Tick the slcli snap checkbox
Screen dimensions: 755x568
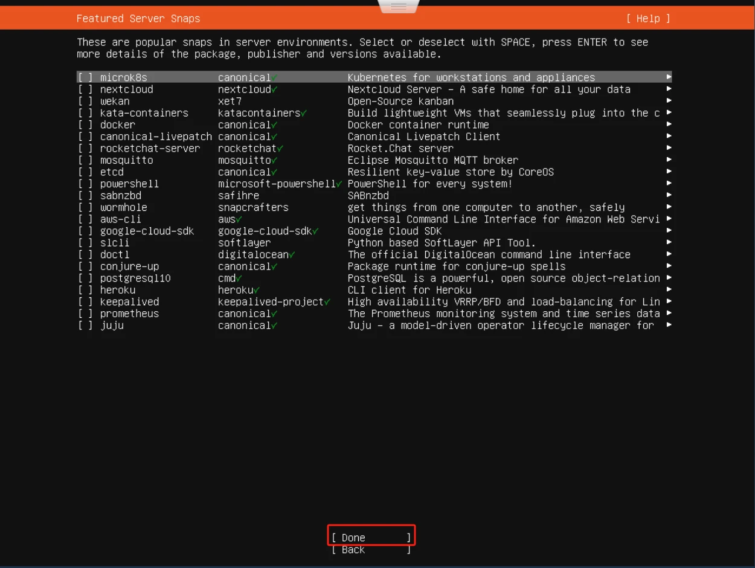[x=85, y=242]
